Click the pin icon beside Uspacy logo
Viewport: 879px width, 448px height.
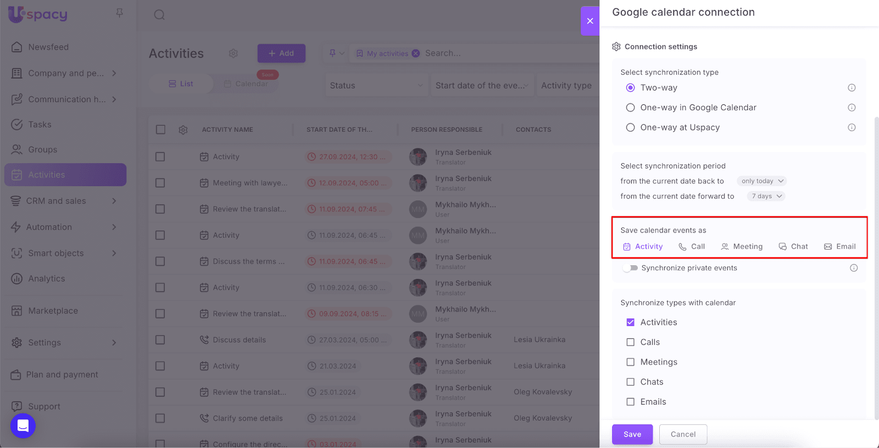(119, 13)
